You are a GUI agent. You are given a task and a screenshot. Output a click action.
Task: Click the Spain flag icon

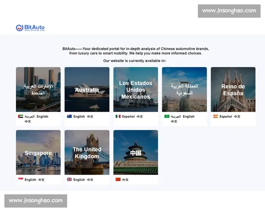click(x=216, y=117)
